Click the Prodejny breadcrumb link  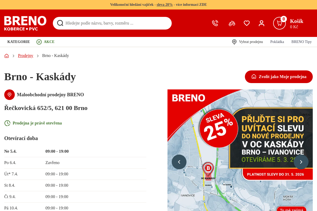(26, 56)
